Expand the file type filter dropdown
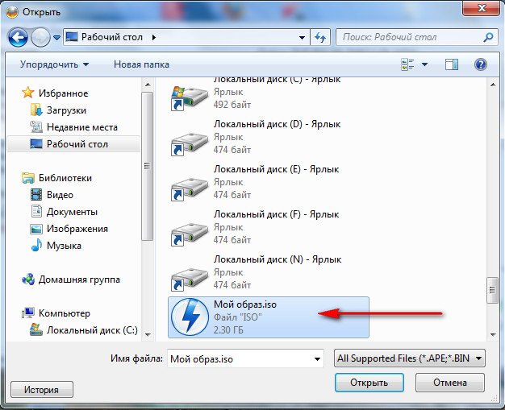Screen dimensions: 505x410 480,358
